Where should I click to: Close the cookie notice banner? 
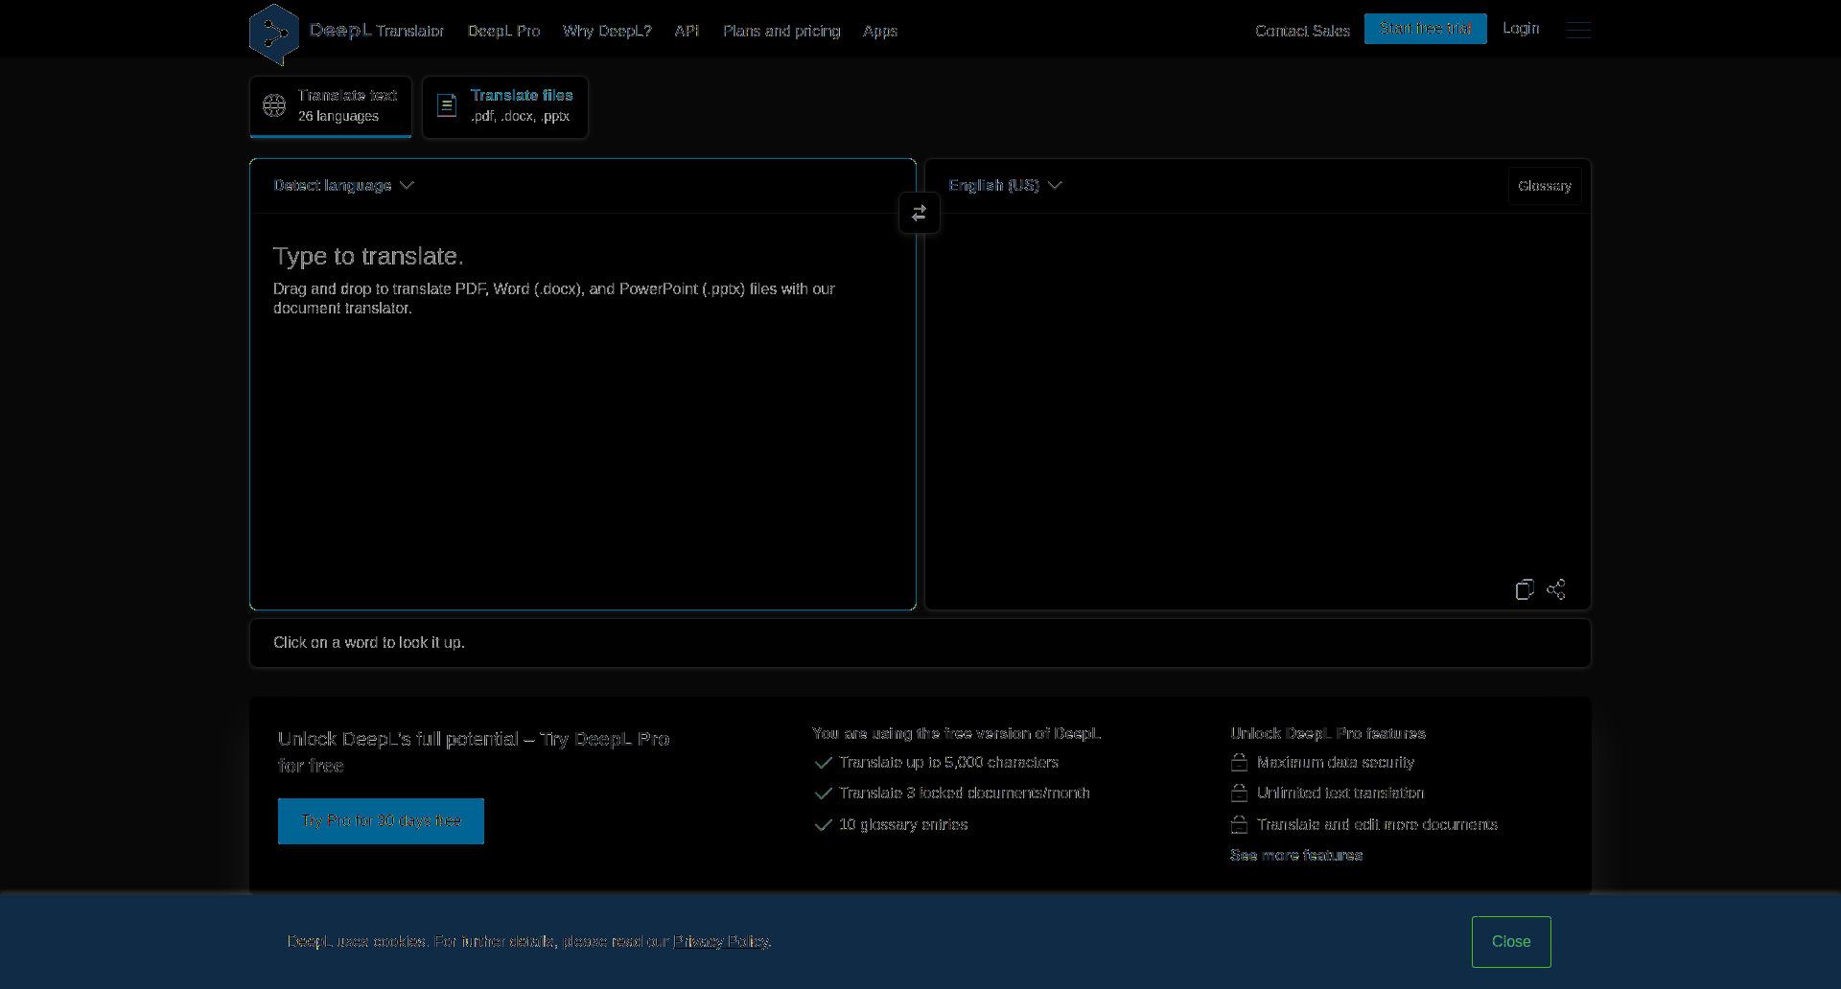(1511, 942)
